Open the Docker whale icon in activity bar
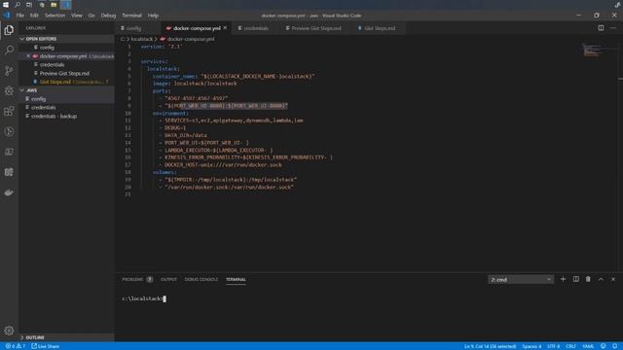Image resolution: width=623 pixels, height=350 pixels. tap(9, 192)
